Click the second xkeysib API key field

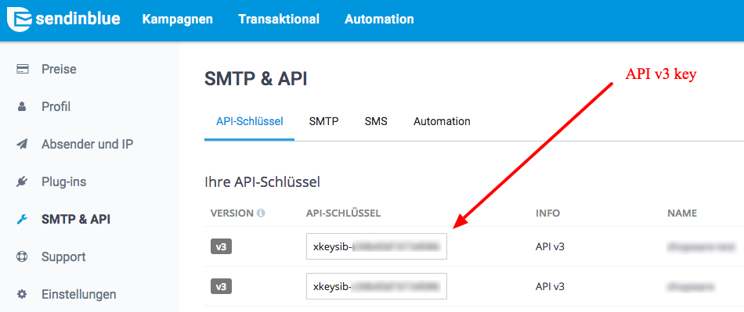[x=377, y=286]
